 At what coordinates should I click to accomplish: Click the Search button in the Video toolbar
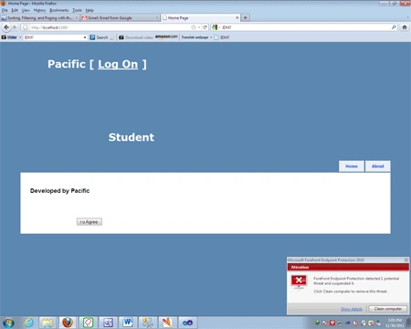[x=99, y=37]
